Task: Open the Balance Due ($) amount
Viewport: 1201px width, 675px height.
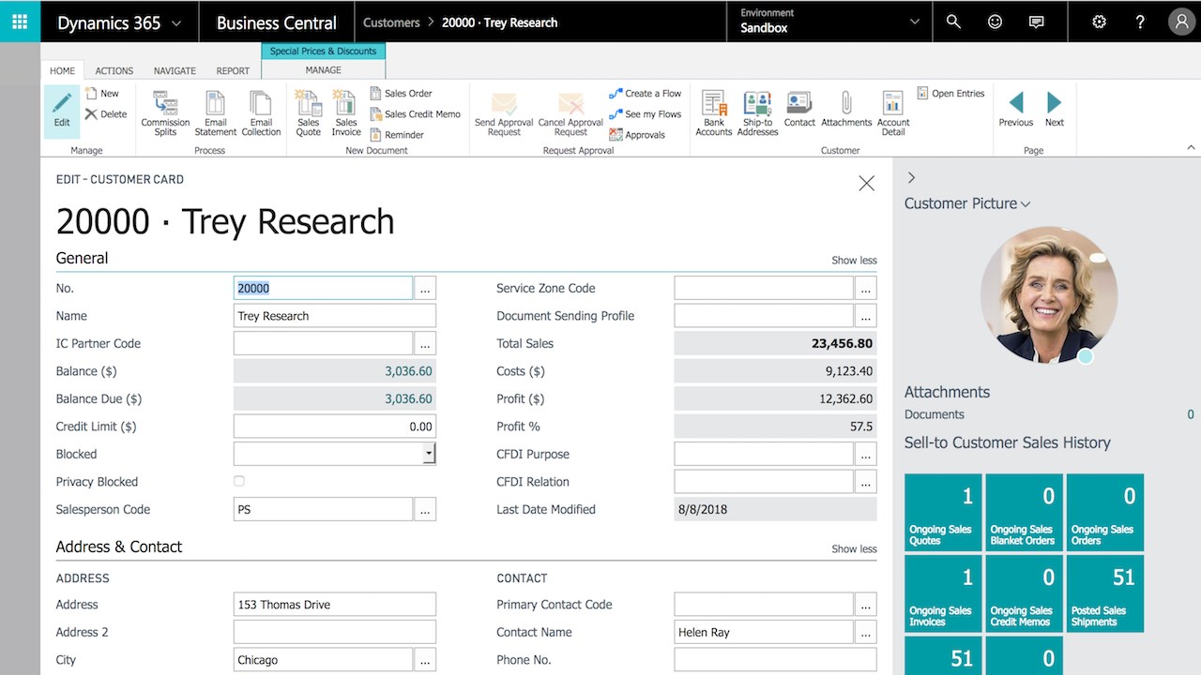Action: pos(408,398)
